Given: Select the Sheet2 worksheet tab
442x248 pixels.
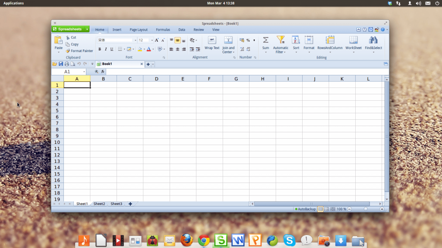Looking at the screenshot, I should 99,204.
